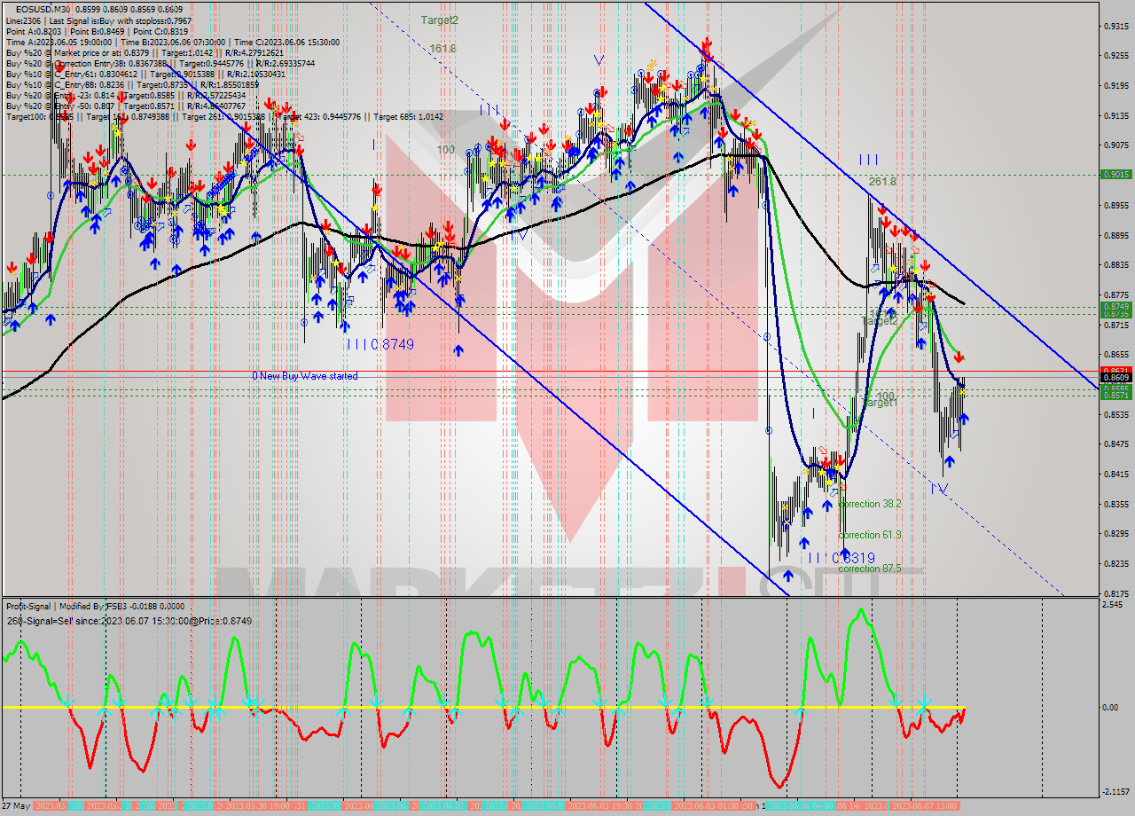Click the green Target1 label

(x=880, y=403)
